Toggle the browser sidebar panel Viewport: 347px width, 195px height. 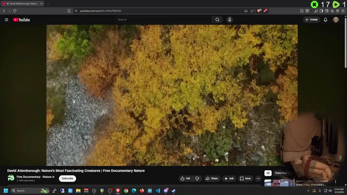coord(321,11)
